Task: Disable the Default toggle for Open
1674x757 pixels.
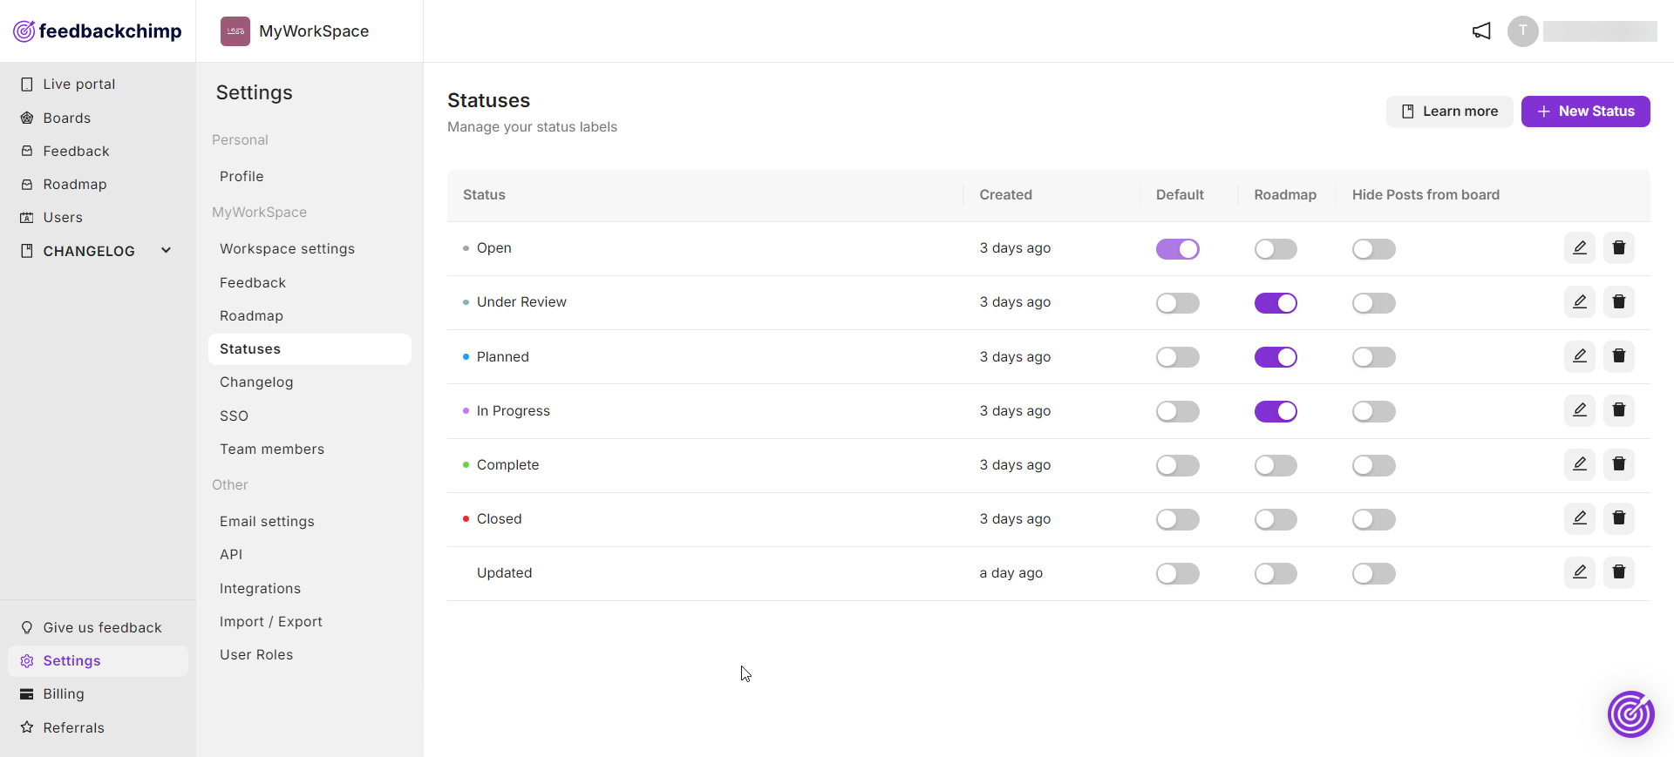Action: pyautogui.click(x=1177, y=249)
